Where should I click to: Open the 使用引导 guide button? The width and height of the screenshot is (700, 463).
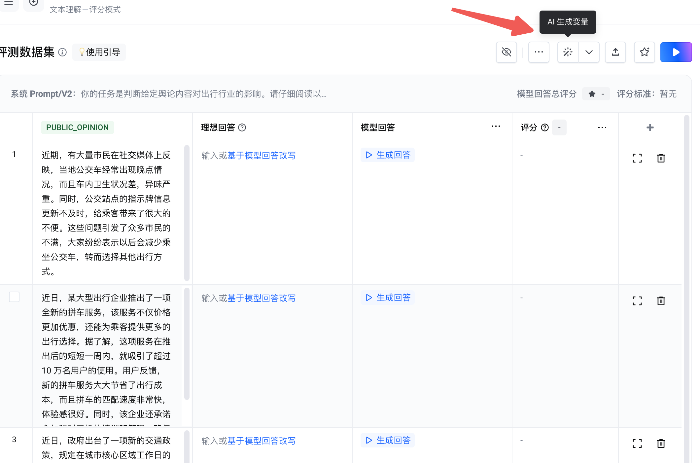coord(99,52)
